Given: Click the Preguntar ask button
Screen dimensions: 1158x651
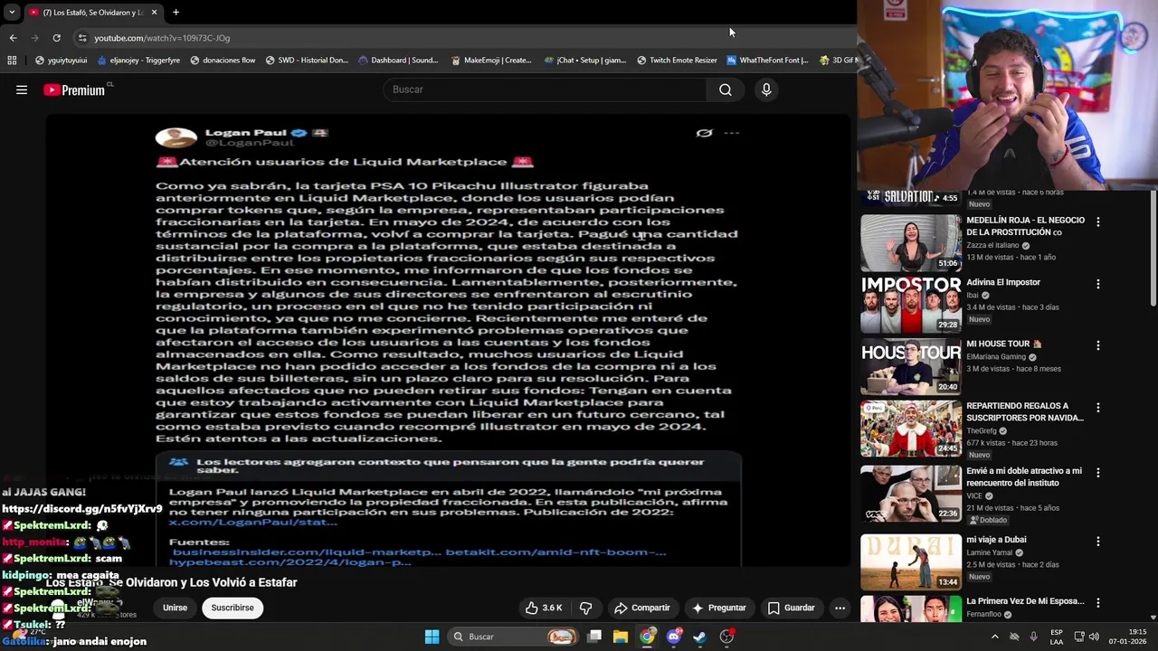Looking at the screenshot, I should 719,608.
